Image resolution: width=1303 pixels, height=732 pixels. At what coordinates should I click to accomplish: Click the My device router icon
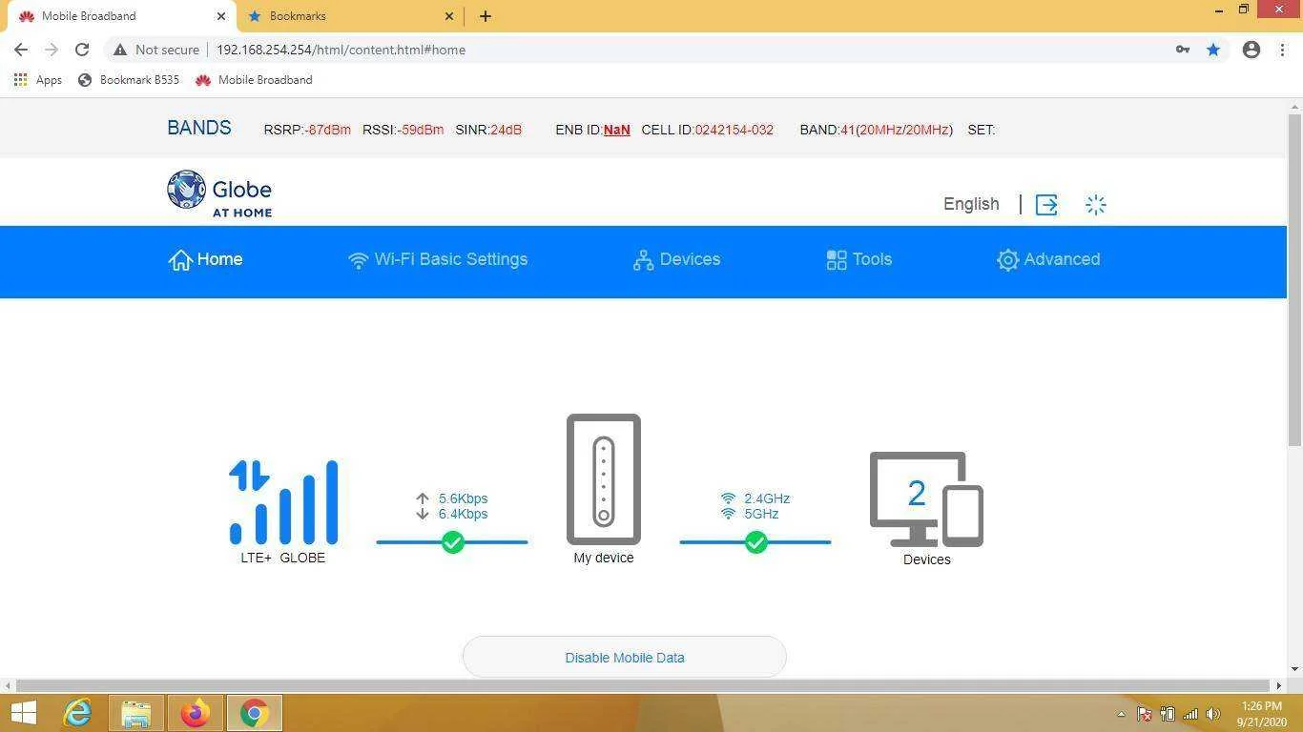604,479
